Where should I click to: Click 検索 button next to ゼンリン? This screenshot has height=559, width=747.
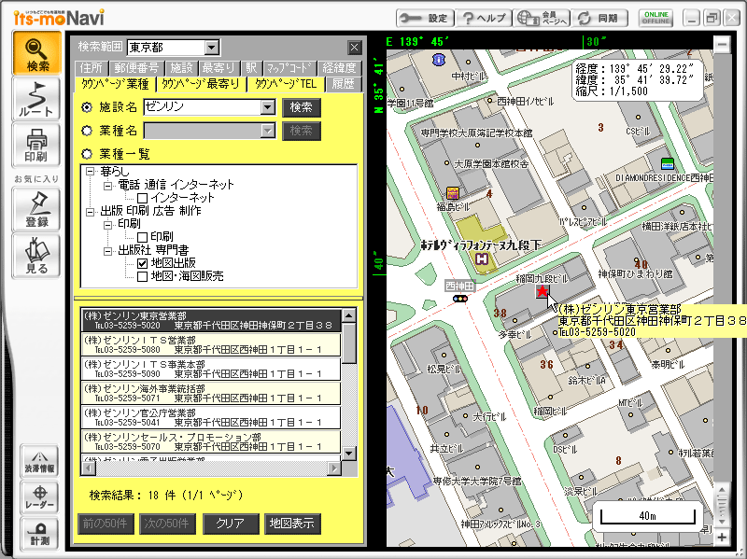[301, 107]
